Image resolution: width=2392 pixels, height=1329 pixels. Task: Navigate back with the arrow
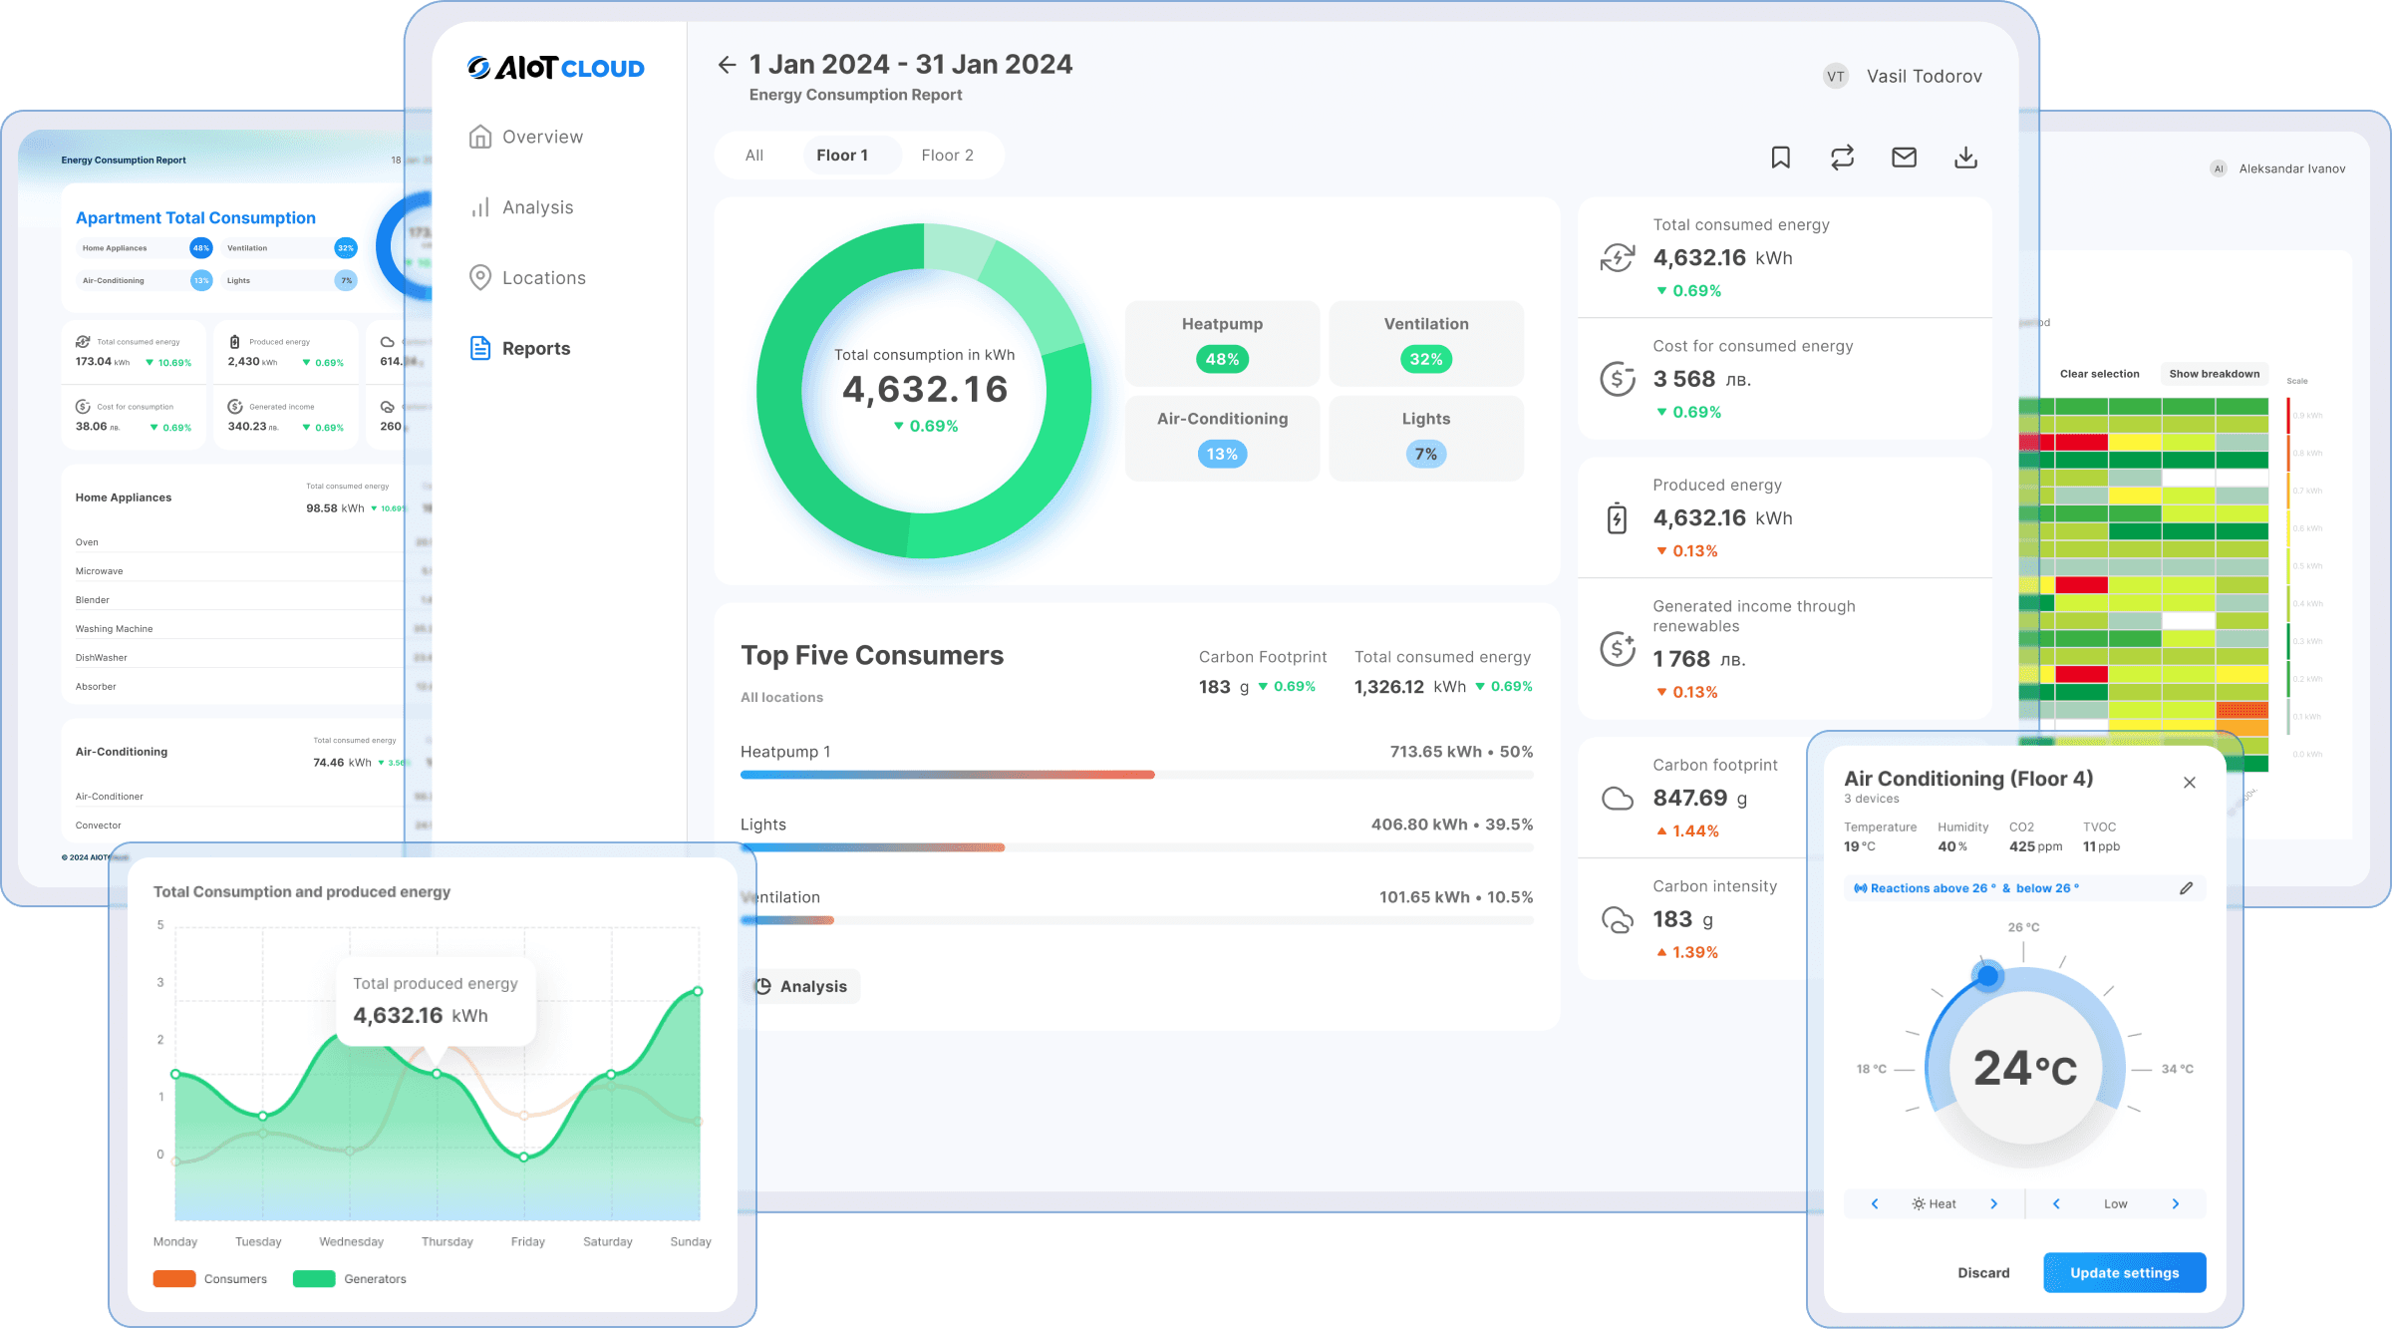[726, 64]
